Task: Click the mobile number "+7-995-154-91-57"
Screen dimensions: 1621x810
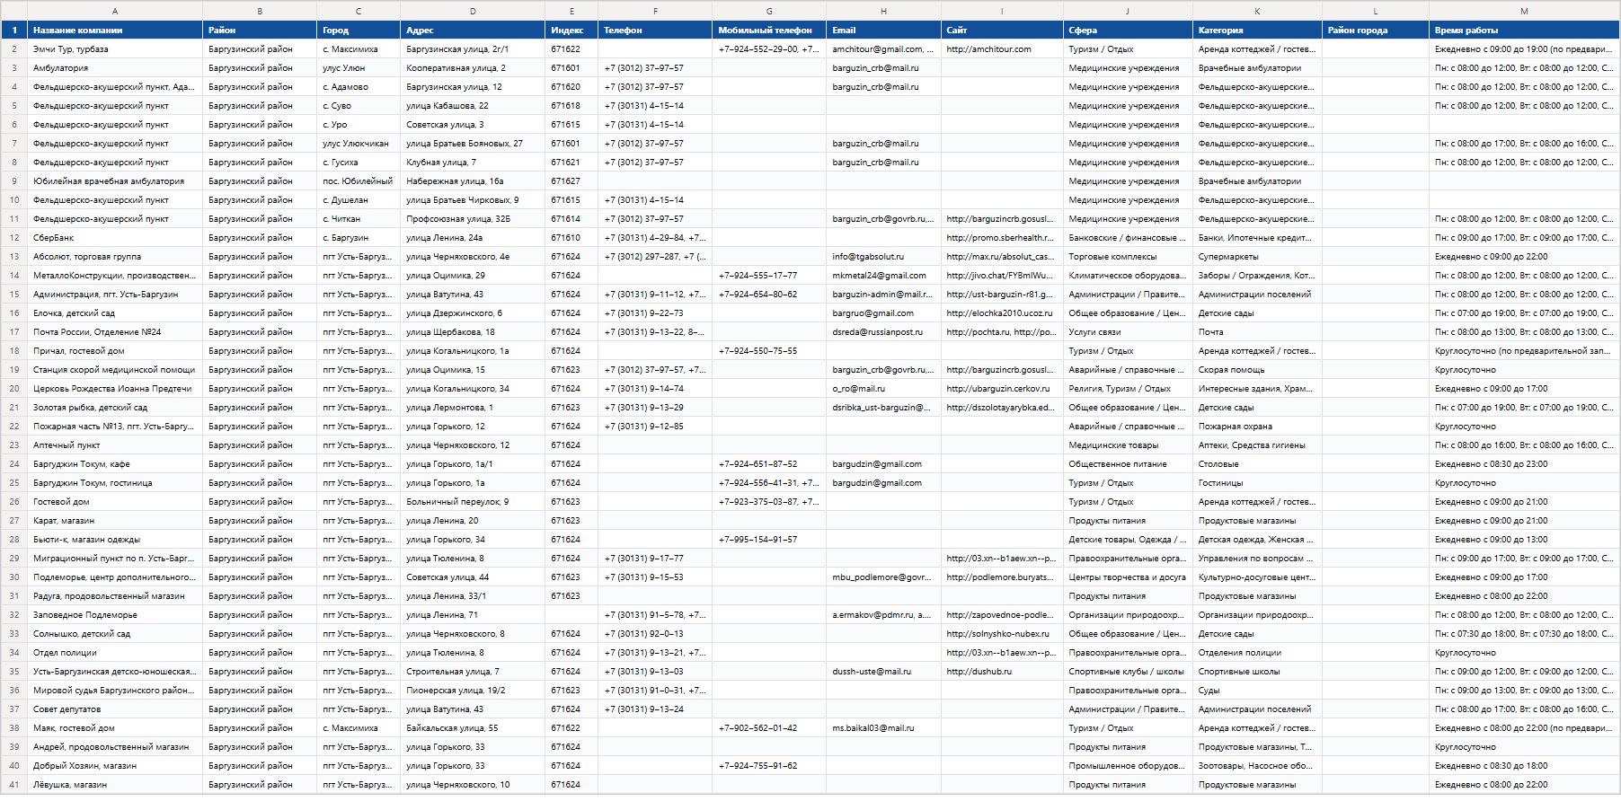Action: point(769,540)
